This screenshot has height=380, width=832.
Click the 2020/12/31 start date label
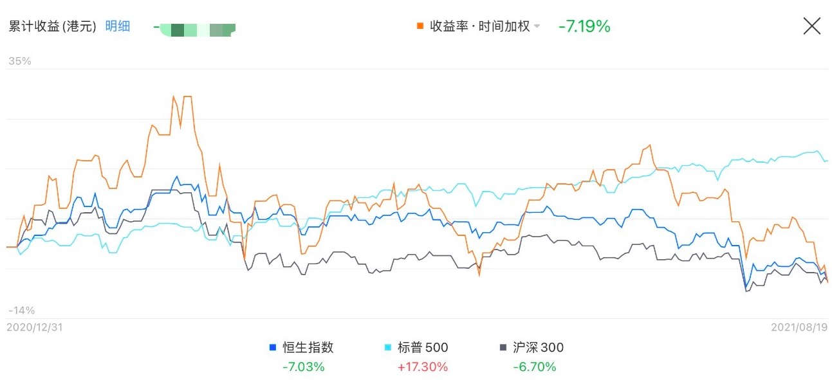click(x=35, y=327)
